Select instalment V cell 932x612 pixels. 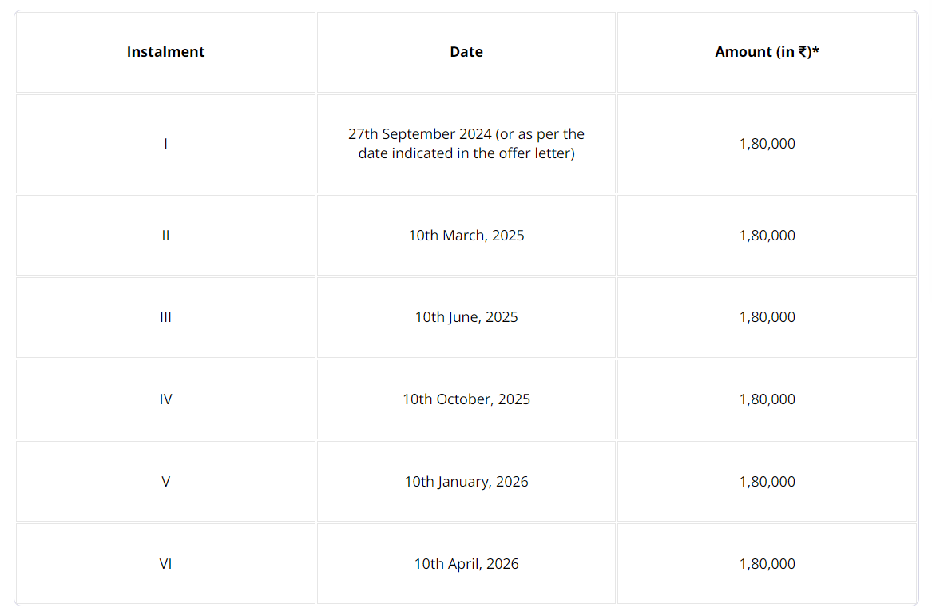coord(165,481)
